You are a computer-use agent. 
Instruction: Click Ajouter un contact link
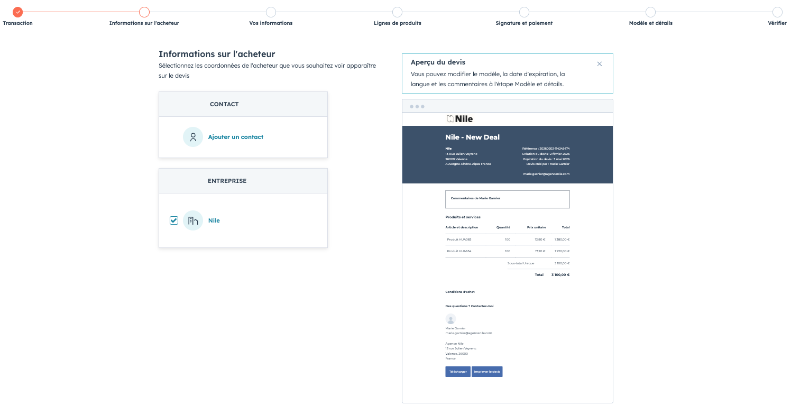(x=235, y=137)
